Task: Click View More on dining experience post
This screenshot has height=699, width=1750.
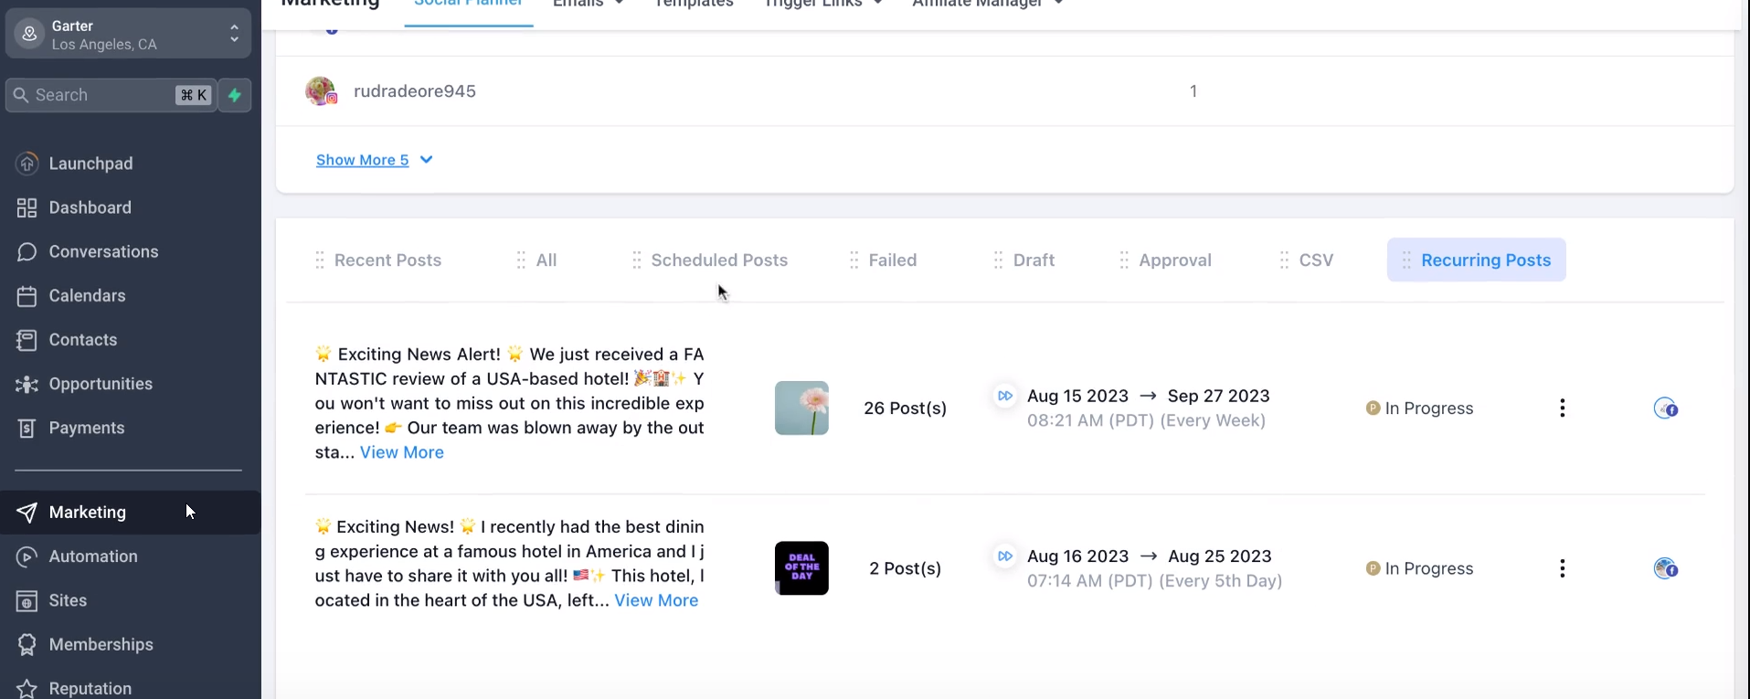Action: pyautogui.click(x=656, y=600)
